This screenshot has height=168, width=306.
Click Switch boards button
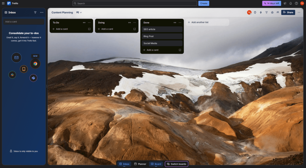[177, 164]
